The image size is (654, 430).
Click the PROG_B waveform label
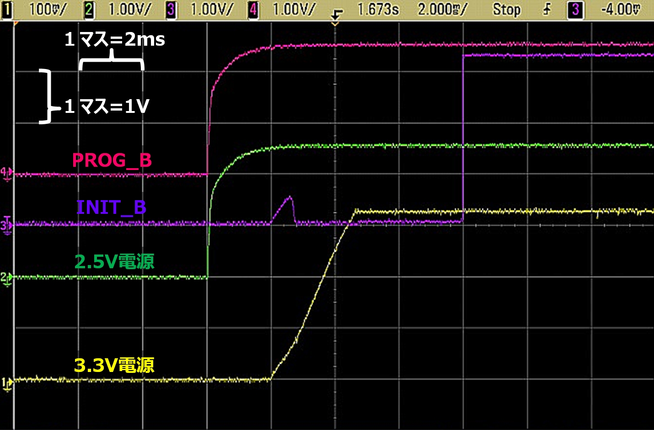(112, 160)
